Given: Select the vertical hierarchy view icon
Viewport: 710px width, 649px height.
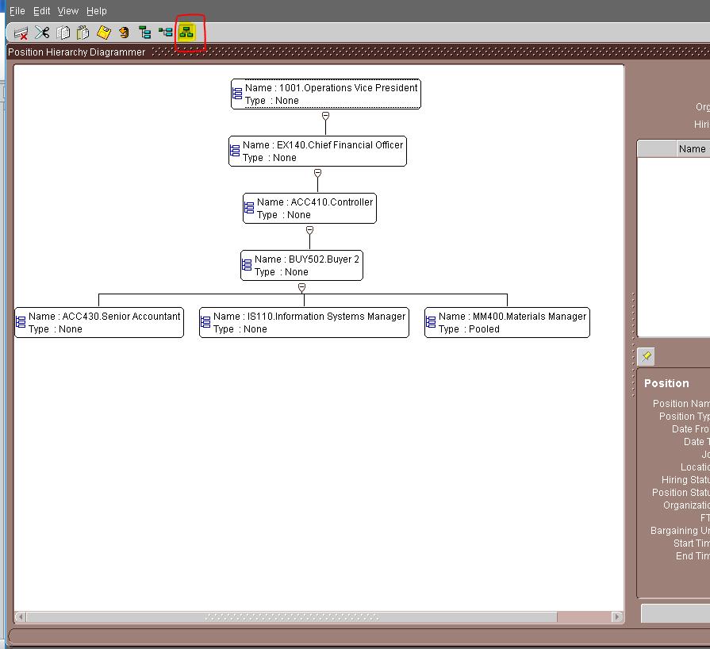Looking at the screenshot, I should click(x=144, y=33).
